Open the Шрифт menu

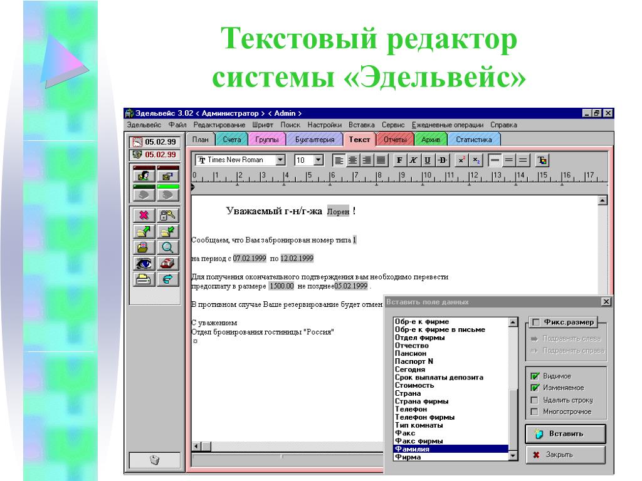(x=263, y=125)
